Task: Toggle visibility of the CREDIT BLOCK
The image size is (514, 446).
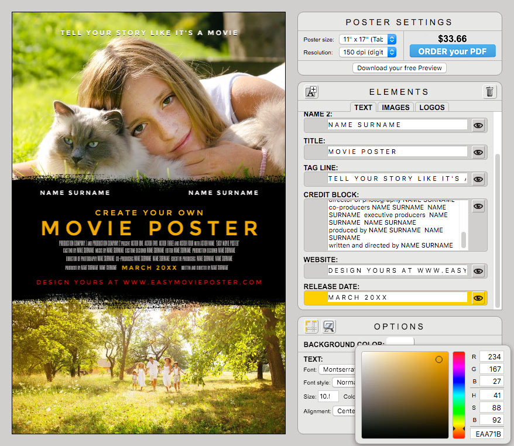Action: coord(478,206)
